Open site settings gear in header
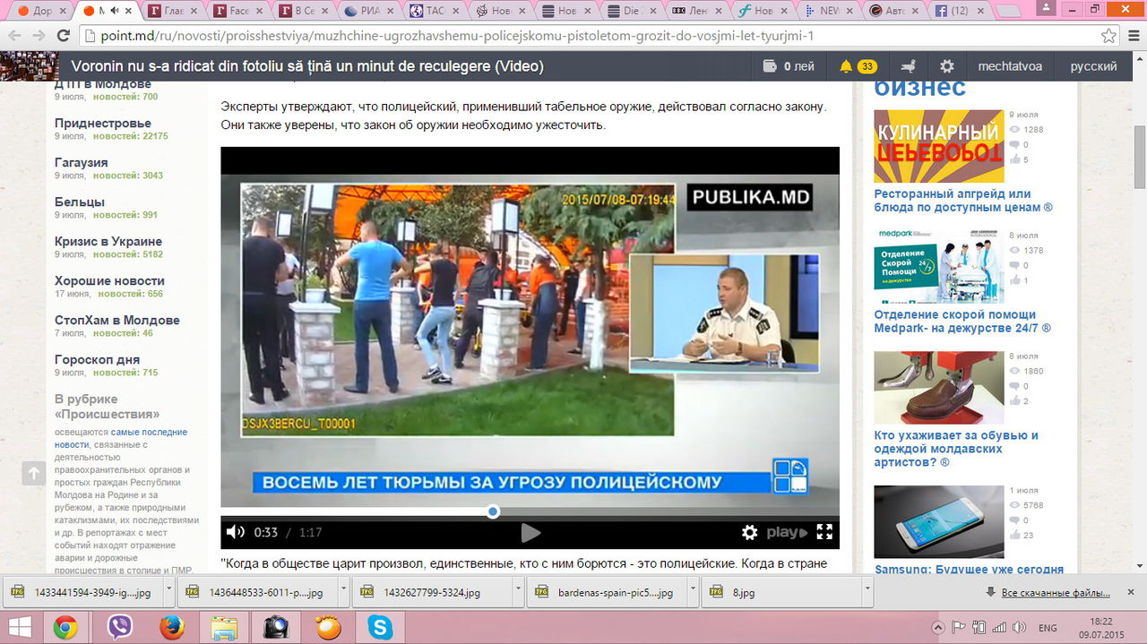The image size is (1147, 644). 947,66
